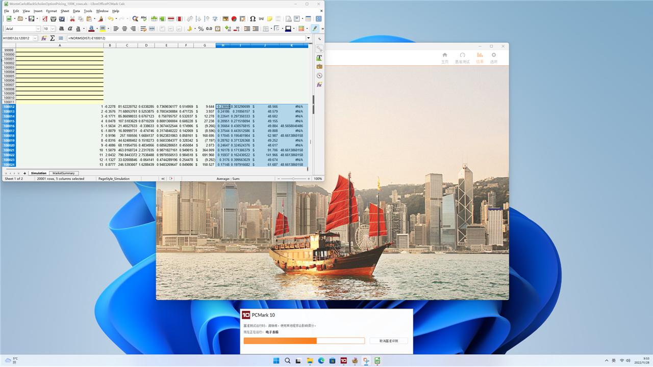Click the Insert Chart icon
The height and width of the screenshot is (367, 653).
point(234,19)
